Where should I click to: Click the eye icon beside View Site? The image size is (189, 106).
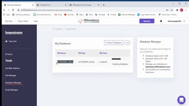[6, 41]
